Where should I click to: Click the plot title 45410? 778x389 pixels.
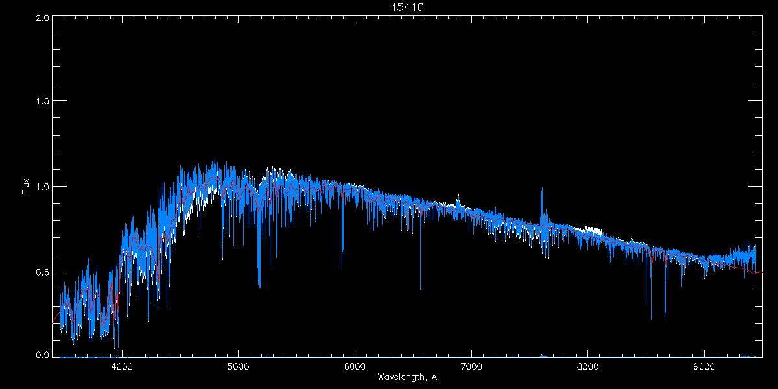(x=407, y=7)
